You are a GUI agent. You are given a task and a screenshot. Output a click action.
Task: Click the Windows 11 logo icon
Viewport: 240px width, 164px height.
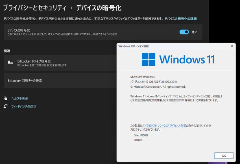click(x=148, y=59)
